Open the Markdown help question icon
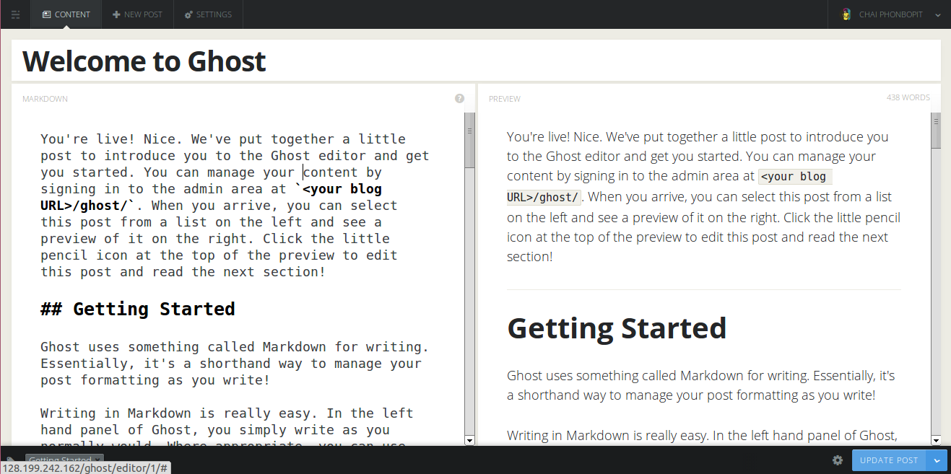This screenshot has width=951, height=474. (459, 98)
